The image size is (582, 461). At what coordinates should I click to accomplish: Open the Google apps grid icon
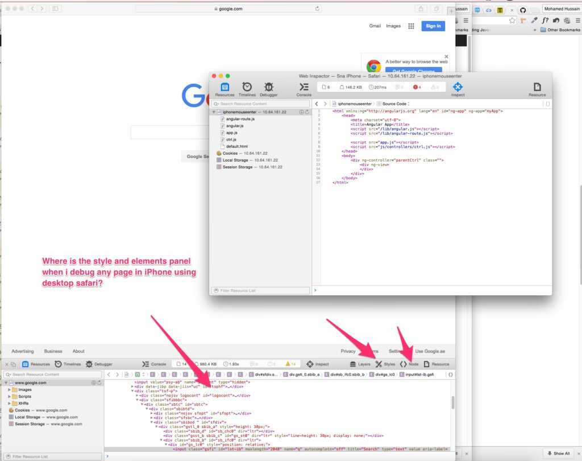(411, 26)
